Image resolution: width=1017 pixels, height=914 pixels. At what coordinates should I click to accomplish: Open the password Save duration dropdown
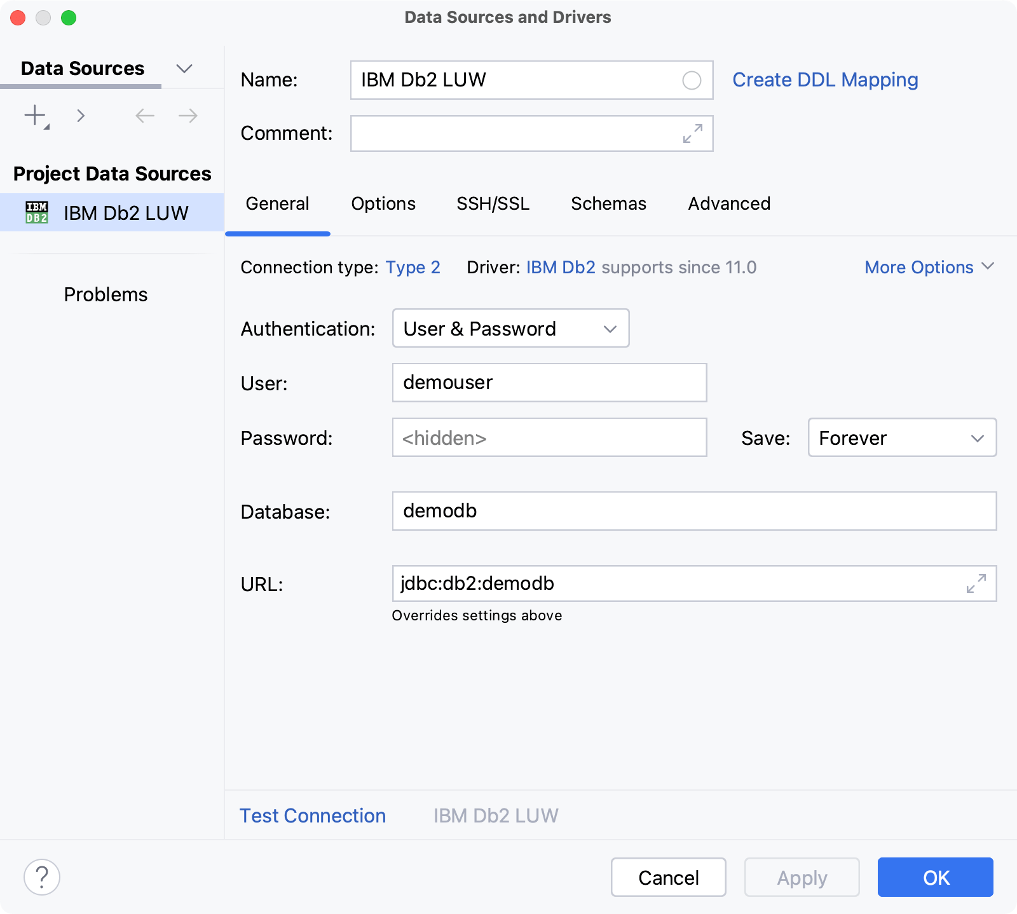[x=902, y=438]
